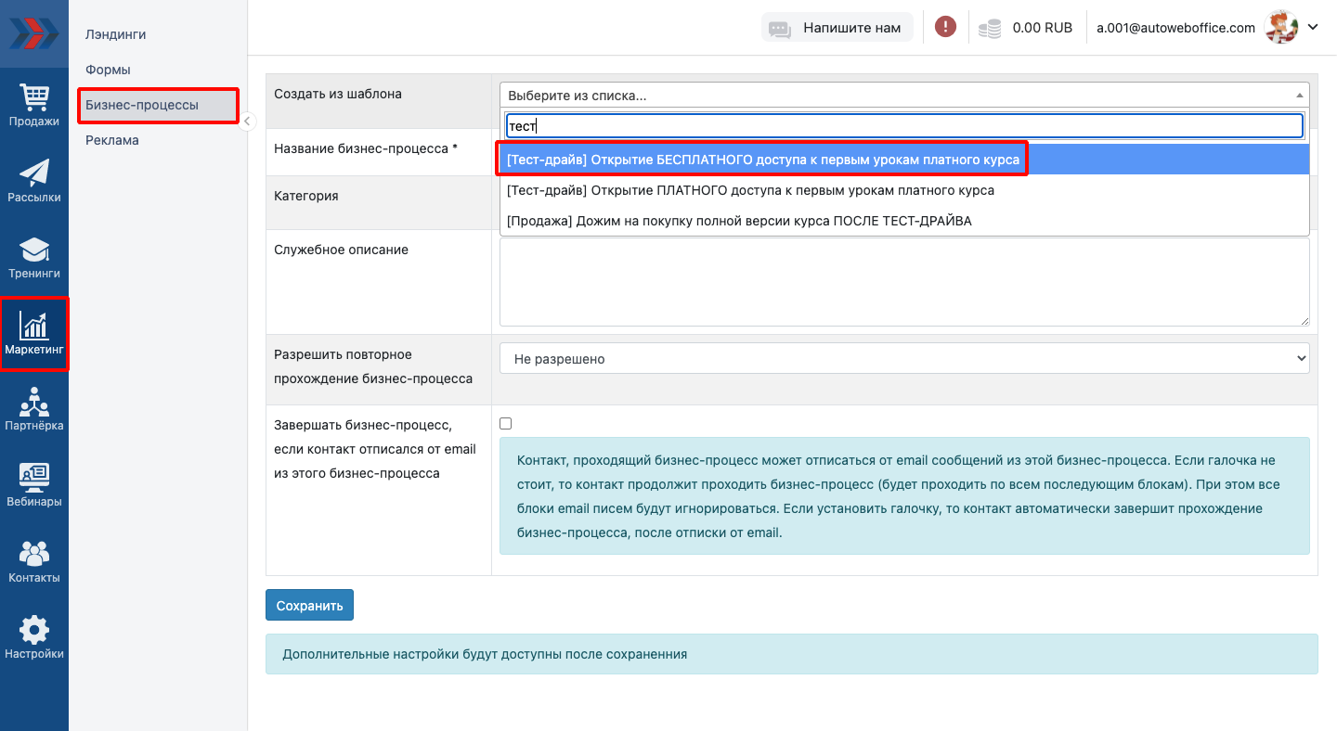Open the repeat passage permission dropdown
Viewport: 1337px width, 731px height.
(904, 359)
